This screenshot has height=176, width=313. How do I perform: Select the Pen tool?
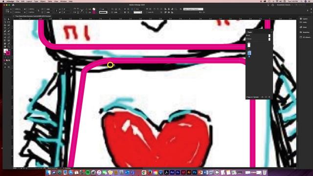point(5,31)
